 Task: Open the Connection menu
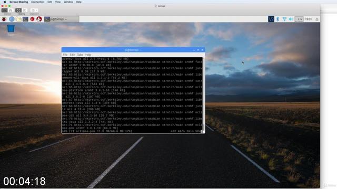(x=37, y=2)
